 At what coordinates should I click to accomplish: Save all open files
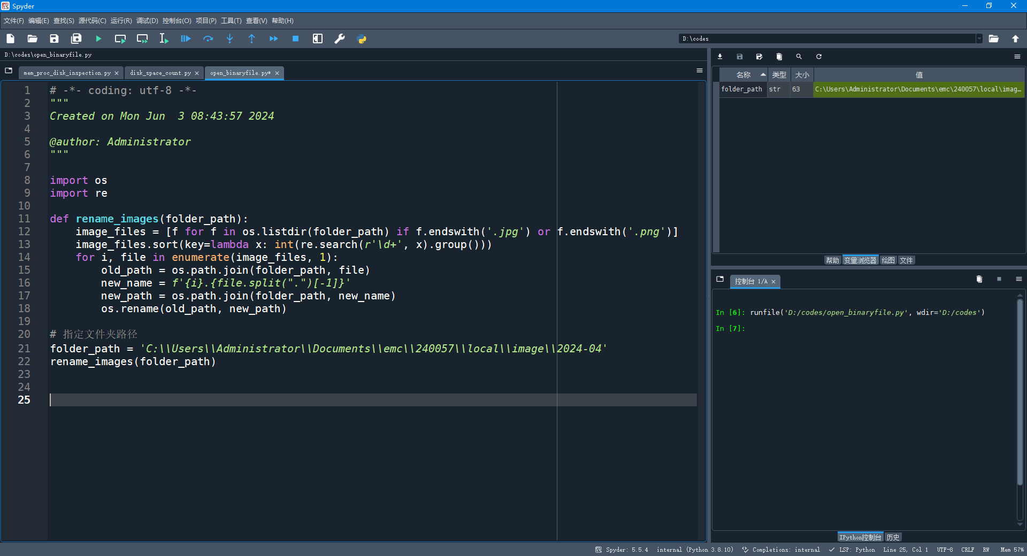point(76,38)
